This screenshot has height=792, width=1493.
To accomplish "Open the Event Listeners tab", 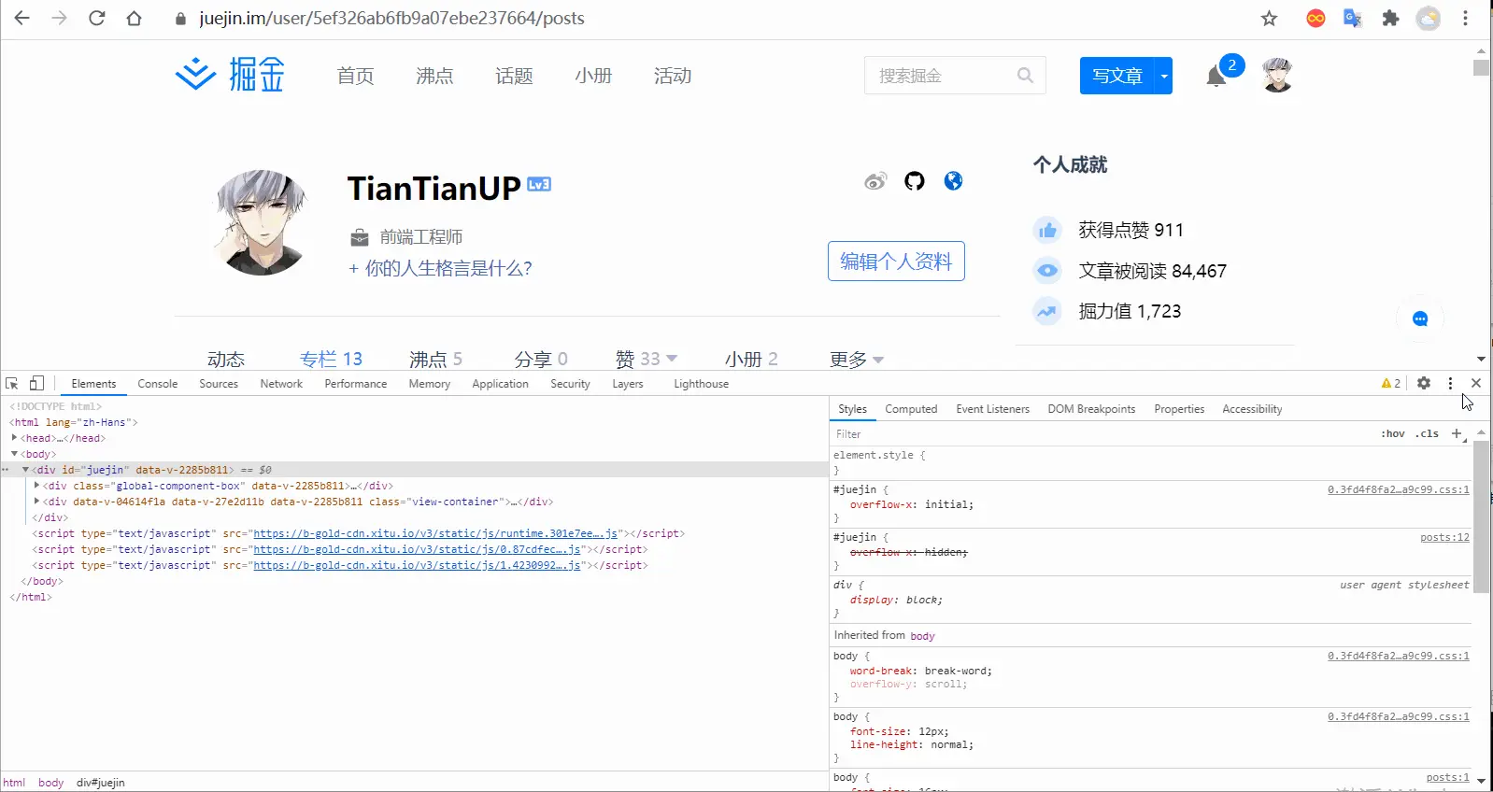I will [x=992, y=409].
